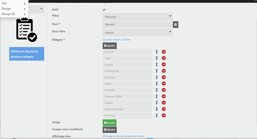The height and width of the screenshot is (139, 257).
Task: Remove the Mode Chauffage widget
Action: click(164, 109)
